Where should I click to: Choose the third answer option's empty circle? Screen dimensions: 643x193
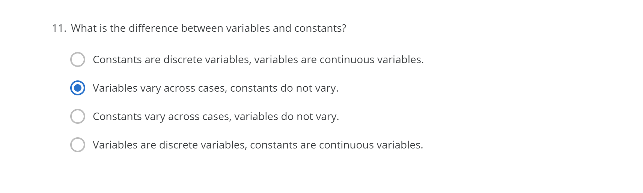click(x=78, y=116)
